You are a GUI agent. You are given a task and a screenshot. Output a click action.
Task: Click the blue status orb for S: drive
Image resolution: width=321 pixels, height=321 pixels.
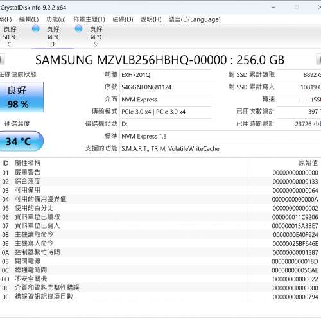point(78,29)
